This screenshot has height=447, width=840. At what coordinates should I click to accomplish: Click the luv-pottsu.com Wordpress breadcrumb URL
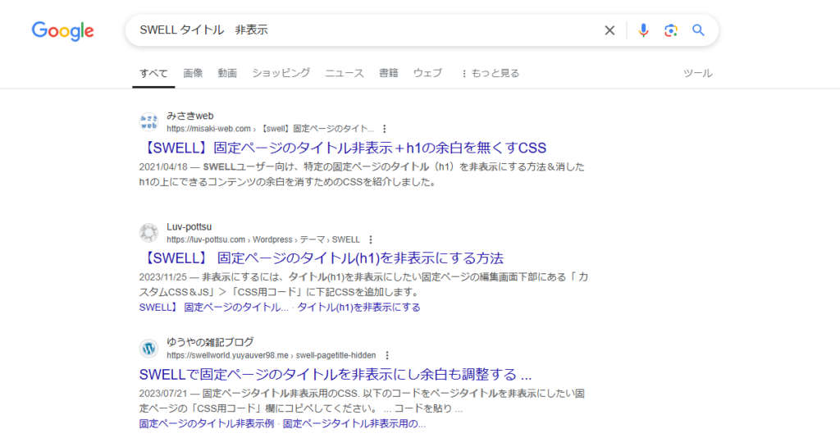263,239
